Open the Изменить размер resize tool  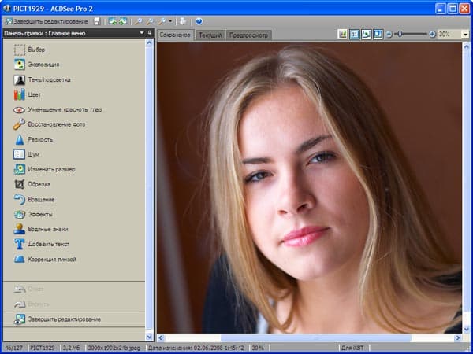coord(44,169)
